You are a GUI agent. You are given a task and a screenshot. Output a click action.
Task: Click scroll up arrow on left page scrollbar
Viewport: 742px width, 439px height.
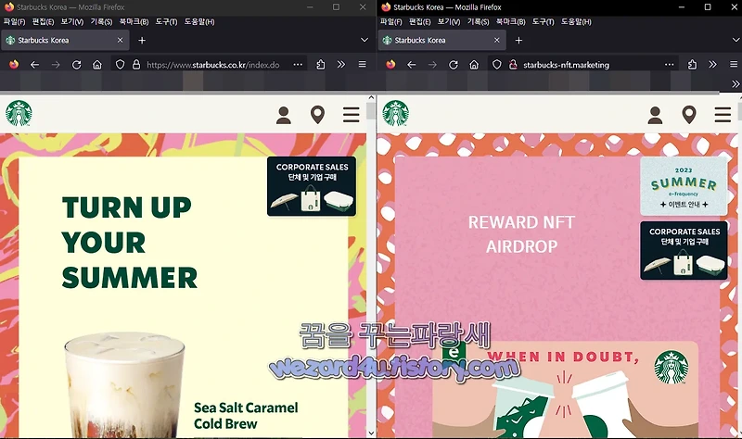[x=371, y=98]
